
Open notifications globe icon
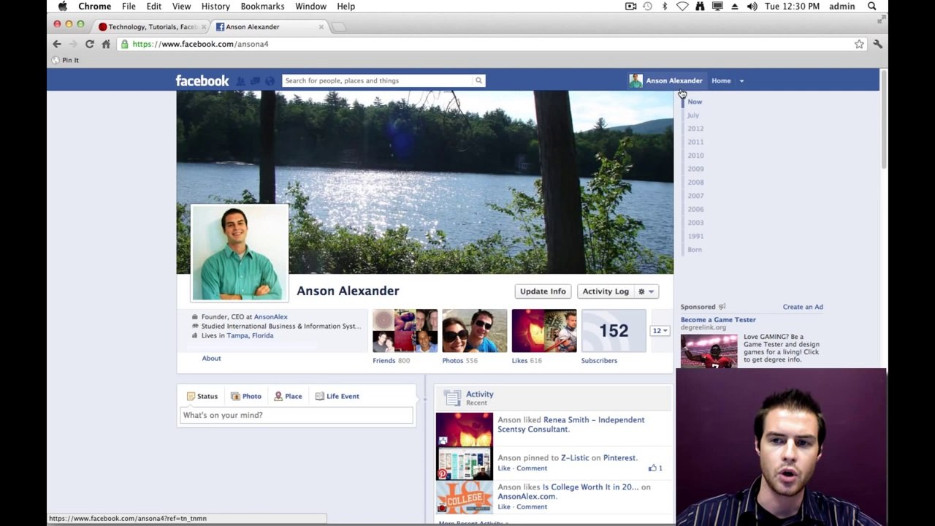[270, 81]
